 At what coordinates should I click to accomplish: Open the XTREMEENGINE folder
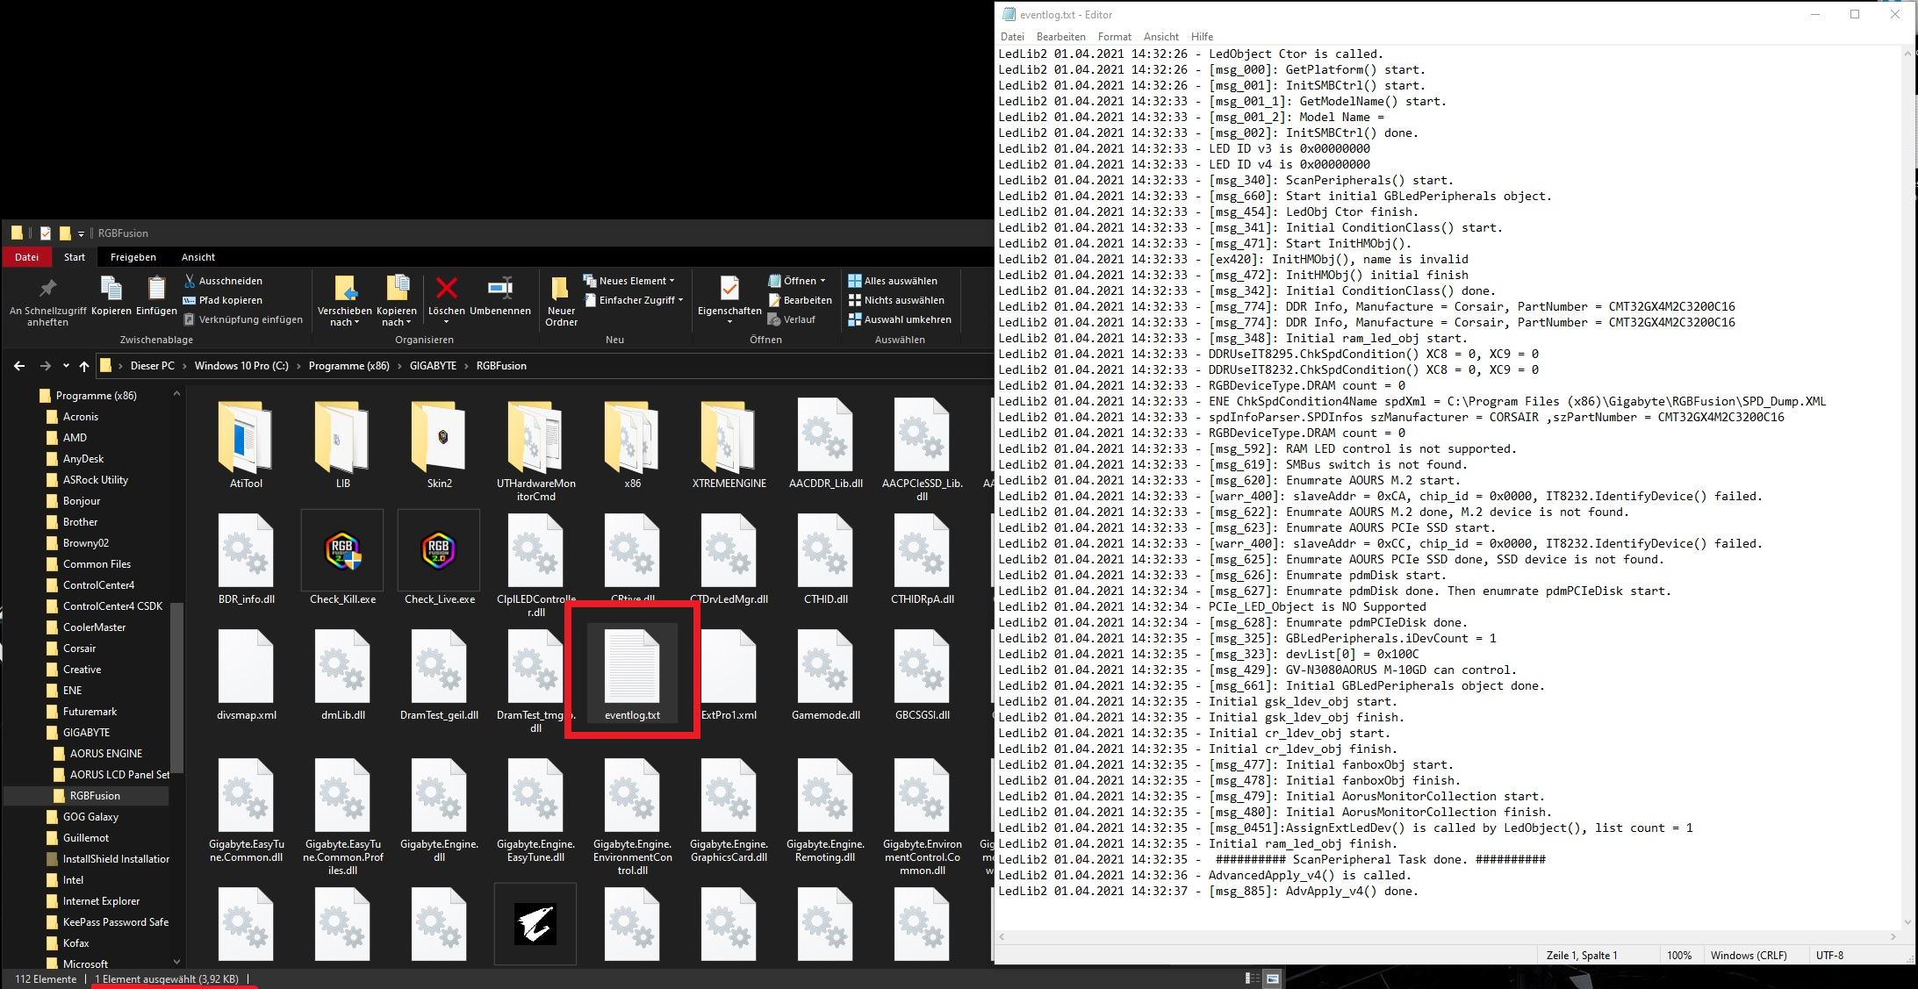tap(729, 444)
